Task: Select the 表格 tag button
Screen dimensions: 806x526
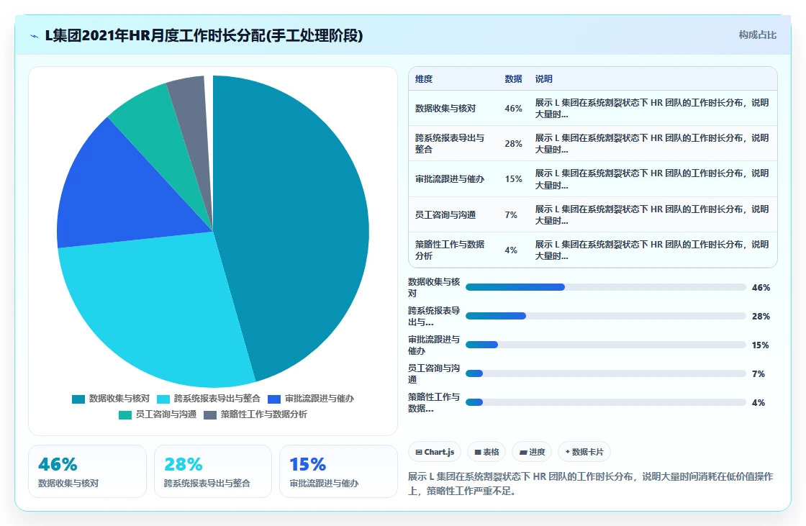Action: click(486, 452)
